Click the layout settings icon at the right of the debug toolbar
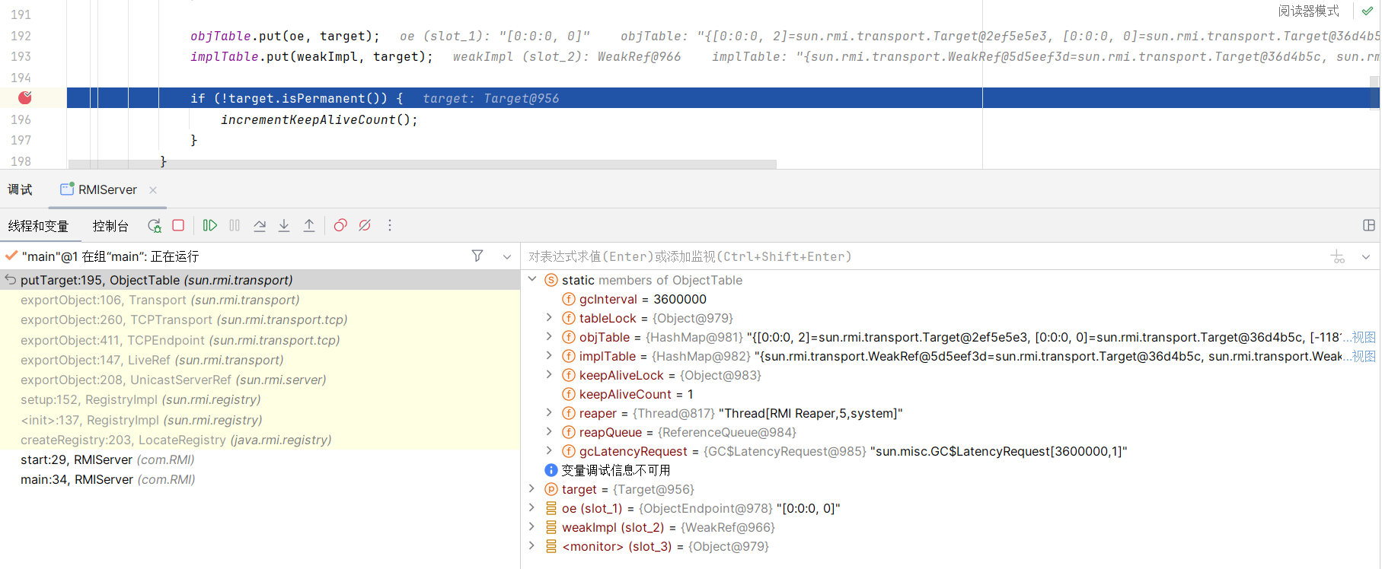The image size is (1382, 569). (x=1368, y=225)
